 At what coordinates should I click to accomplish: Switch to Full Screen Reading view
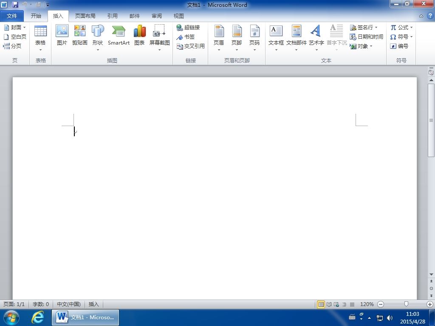[x=329, y=304]
